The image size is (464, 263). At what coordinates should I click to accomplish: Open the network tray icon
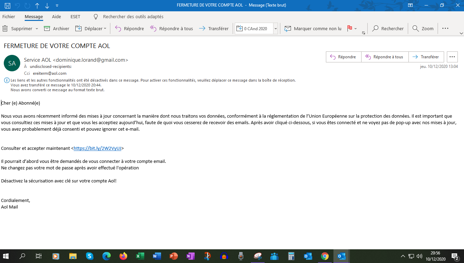(412, 256)
